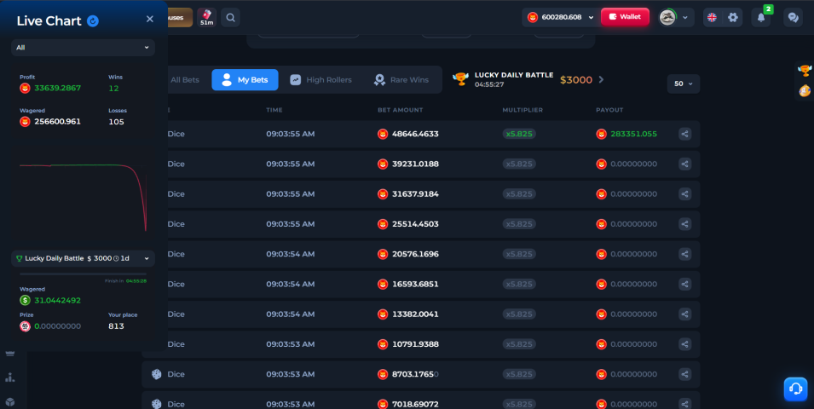Open the chat bubbles icon
814x409 pixels.
click(794, 17)
